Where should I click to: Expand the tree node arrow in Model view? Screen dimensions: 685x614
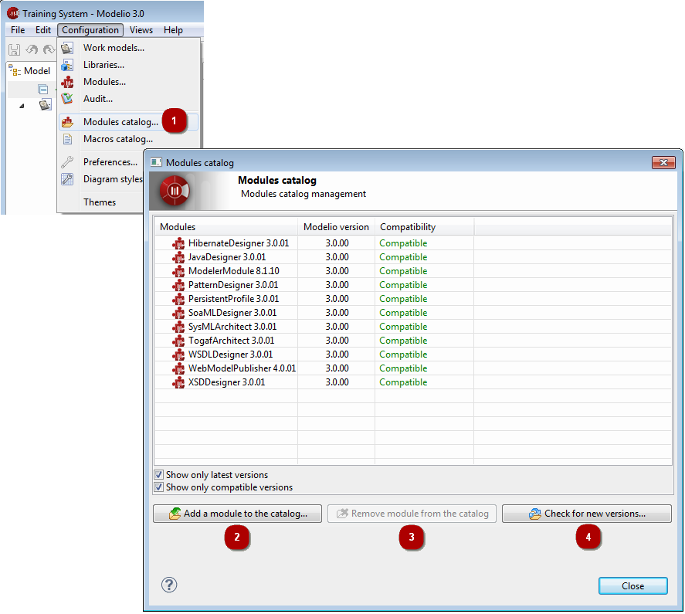coord(22,106)
